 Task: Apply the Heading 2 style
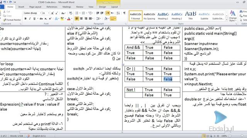(x=177, y=16)
